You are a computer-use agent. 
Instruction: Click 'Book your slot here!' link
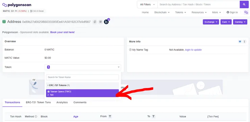click(62, 32)
